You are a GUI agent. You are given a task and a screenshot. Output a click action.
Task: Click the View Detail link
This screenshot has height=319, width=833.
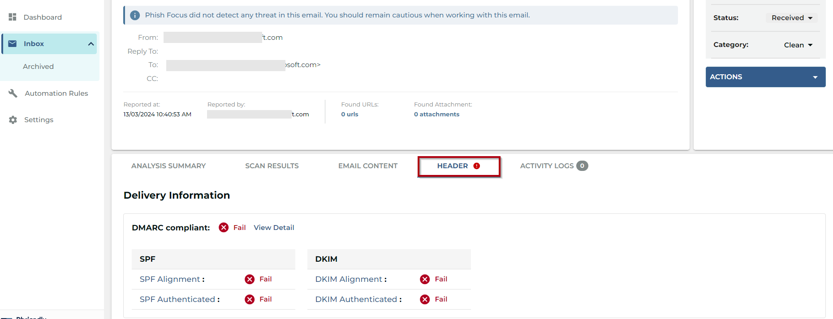pos(274,228)
